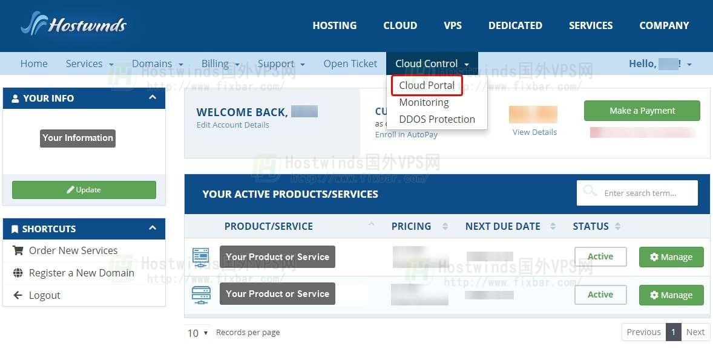Click the Previous pagination button
Screen dimensions: 713x352
tap(643, 332)
